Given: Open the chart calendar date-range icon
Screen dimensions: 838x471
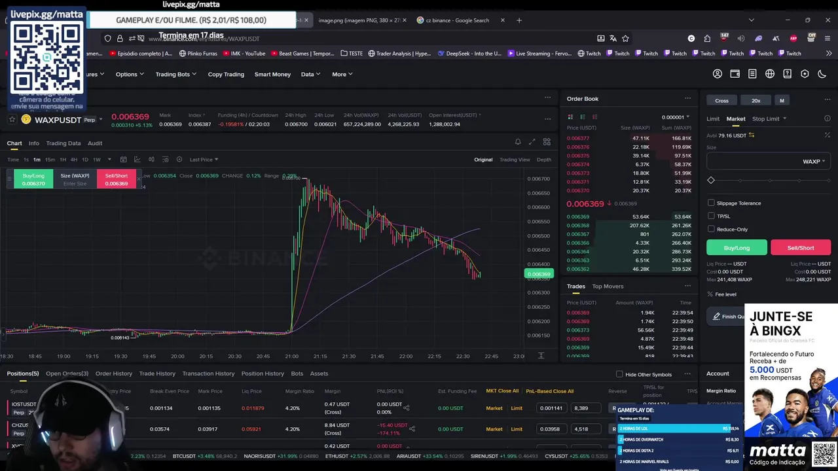Looking at the screenshot, I should (x=122, y=160).
